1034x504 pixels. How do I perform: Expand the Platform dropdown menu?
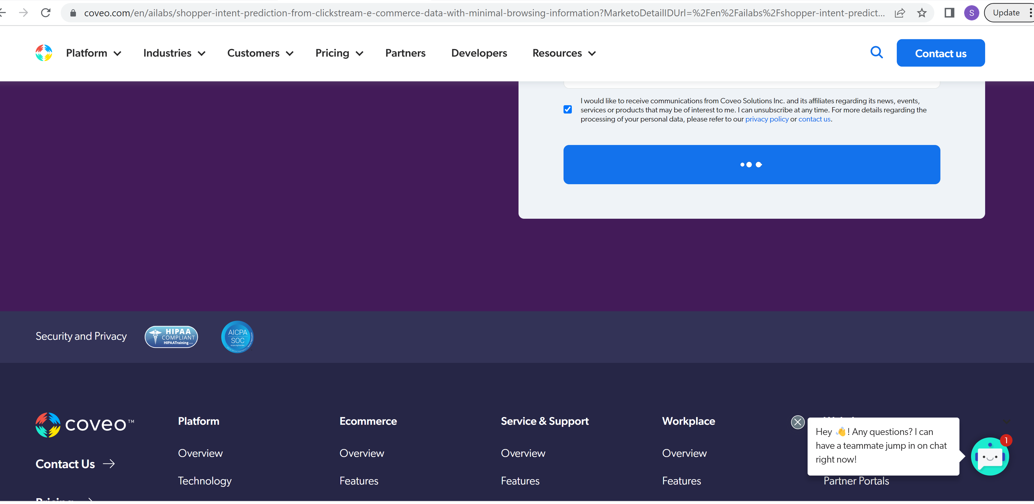94,53
